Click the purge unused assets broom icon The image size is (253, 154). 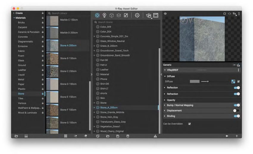(155, 136)
